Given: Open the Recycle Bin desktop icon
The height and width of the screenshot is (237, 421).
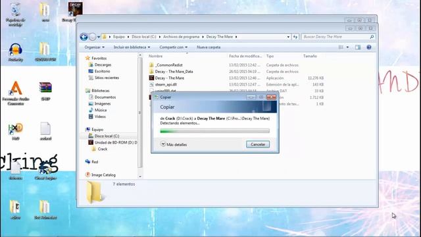Looking at the screenshot, I should tap(15, 14).
